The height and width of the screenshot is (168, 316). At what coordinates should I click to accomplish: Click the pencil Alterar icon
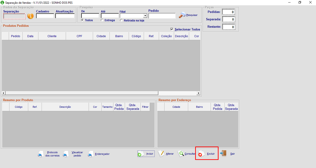(x=161, y=154)
